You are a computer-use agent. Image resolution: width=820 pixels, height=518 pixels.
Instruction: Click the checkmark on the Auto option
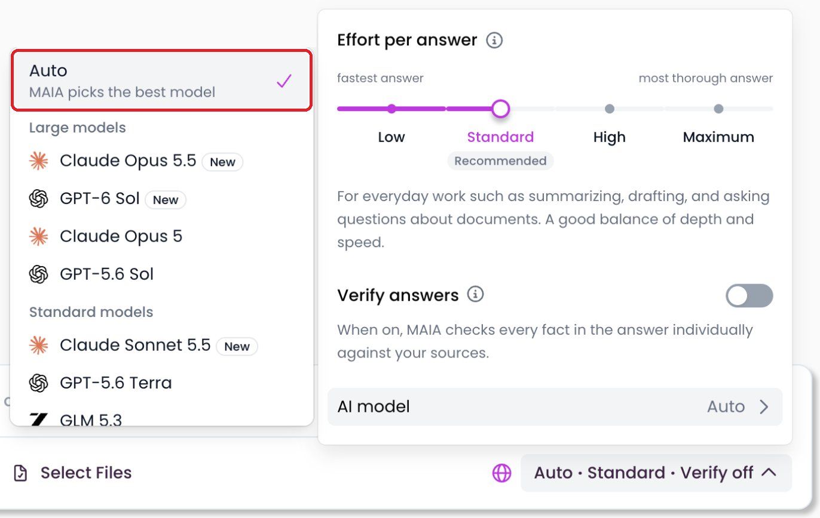coord(284,81)
